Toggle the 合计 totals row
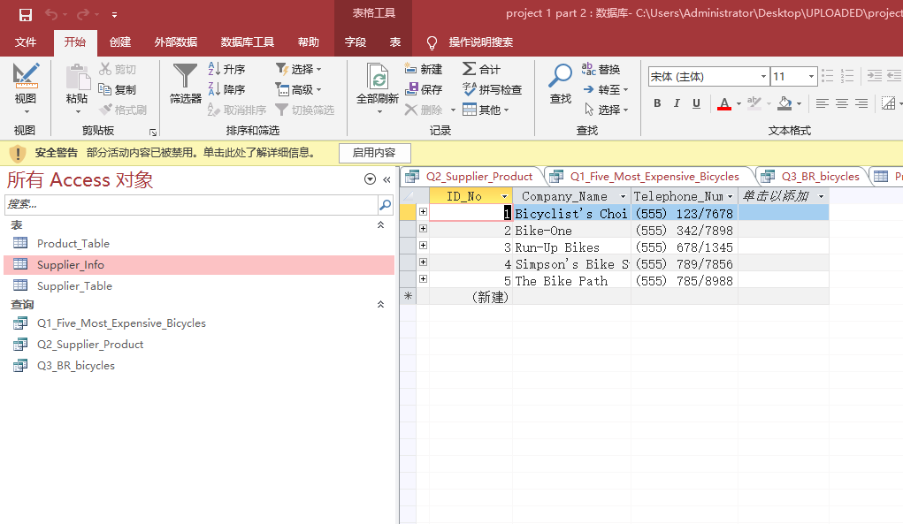The width and height of the screenshot is (903, 524). tap(482, 69)
